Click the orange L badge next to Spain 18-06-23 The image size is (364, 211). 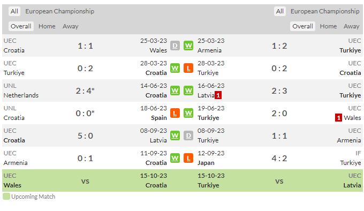point(175,114)
